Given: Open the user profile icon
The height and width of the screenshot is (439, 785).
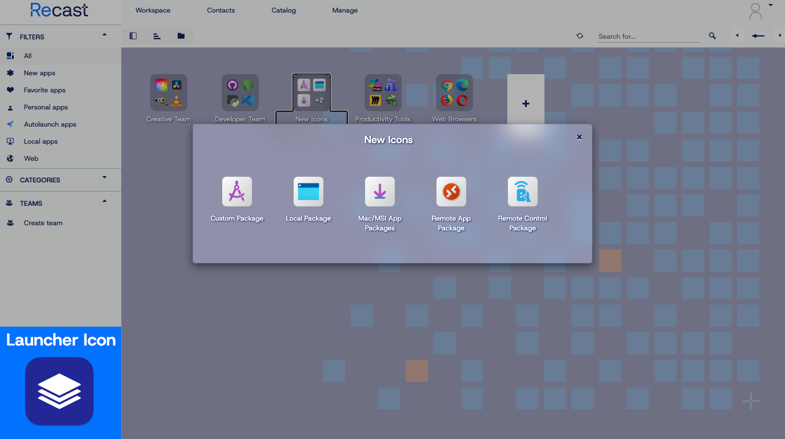Looking at the screenshot, I should (x=755, y=11).
